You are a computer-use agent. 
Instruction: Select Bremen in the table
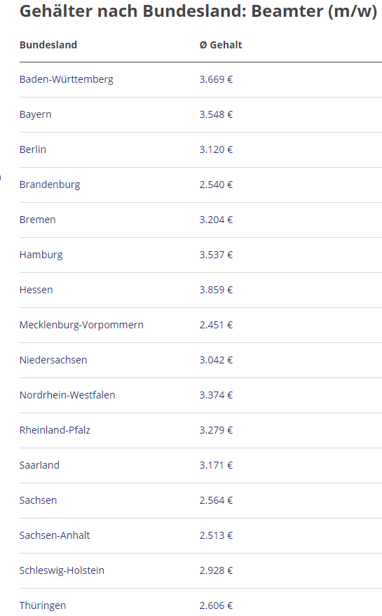38,220
